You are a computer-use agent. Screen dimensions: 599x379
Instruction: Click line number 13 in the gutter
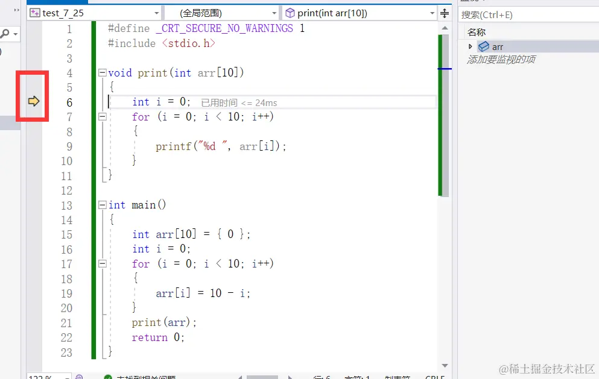[x=66, y=205]
